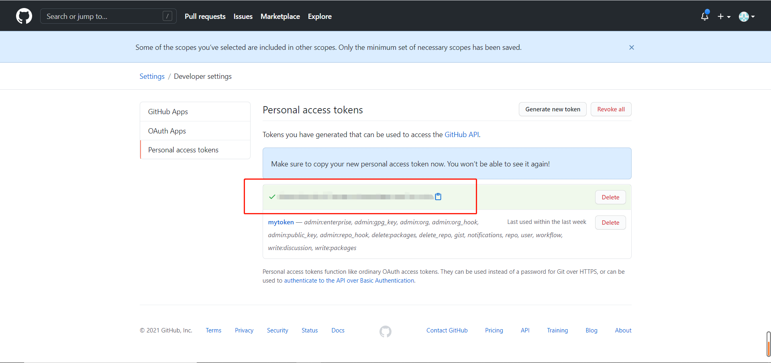This screenshot has height=363, width=771.
Task: Click the page vertical scrollbar
Action: coord(768,344)
